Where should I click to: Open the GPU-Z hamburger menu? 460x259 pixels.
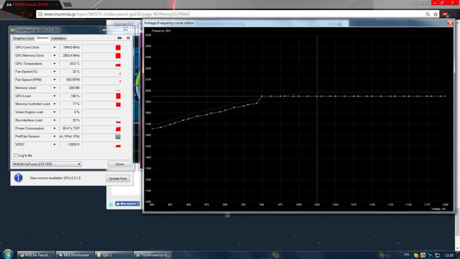click(128, 38)
